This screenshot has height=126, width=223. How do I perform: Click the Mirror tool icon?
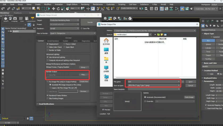tap(141, 9)
